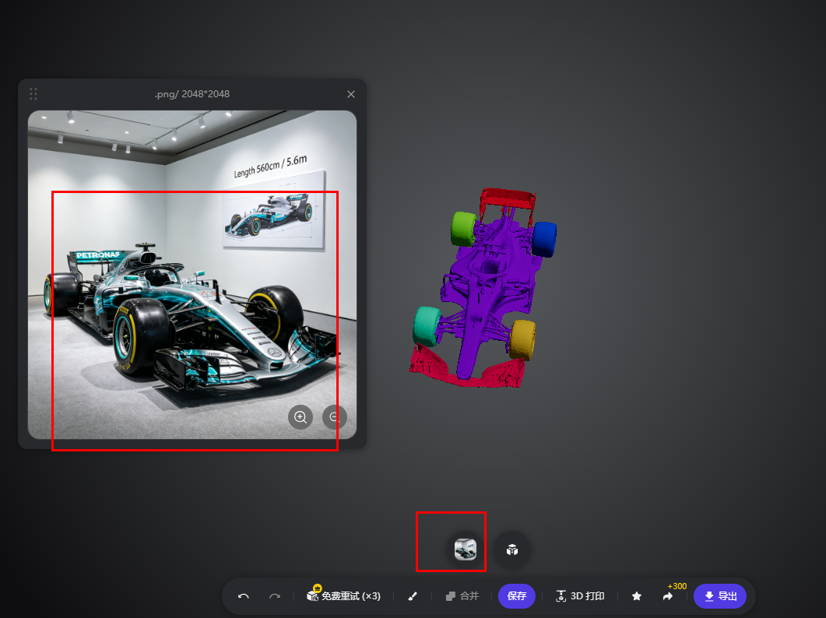The width and height of the screenshot is (826, 618).
Task: Select the green wheel segment on model
Action: (x=463, y=229)
